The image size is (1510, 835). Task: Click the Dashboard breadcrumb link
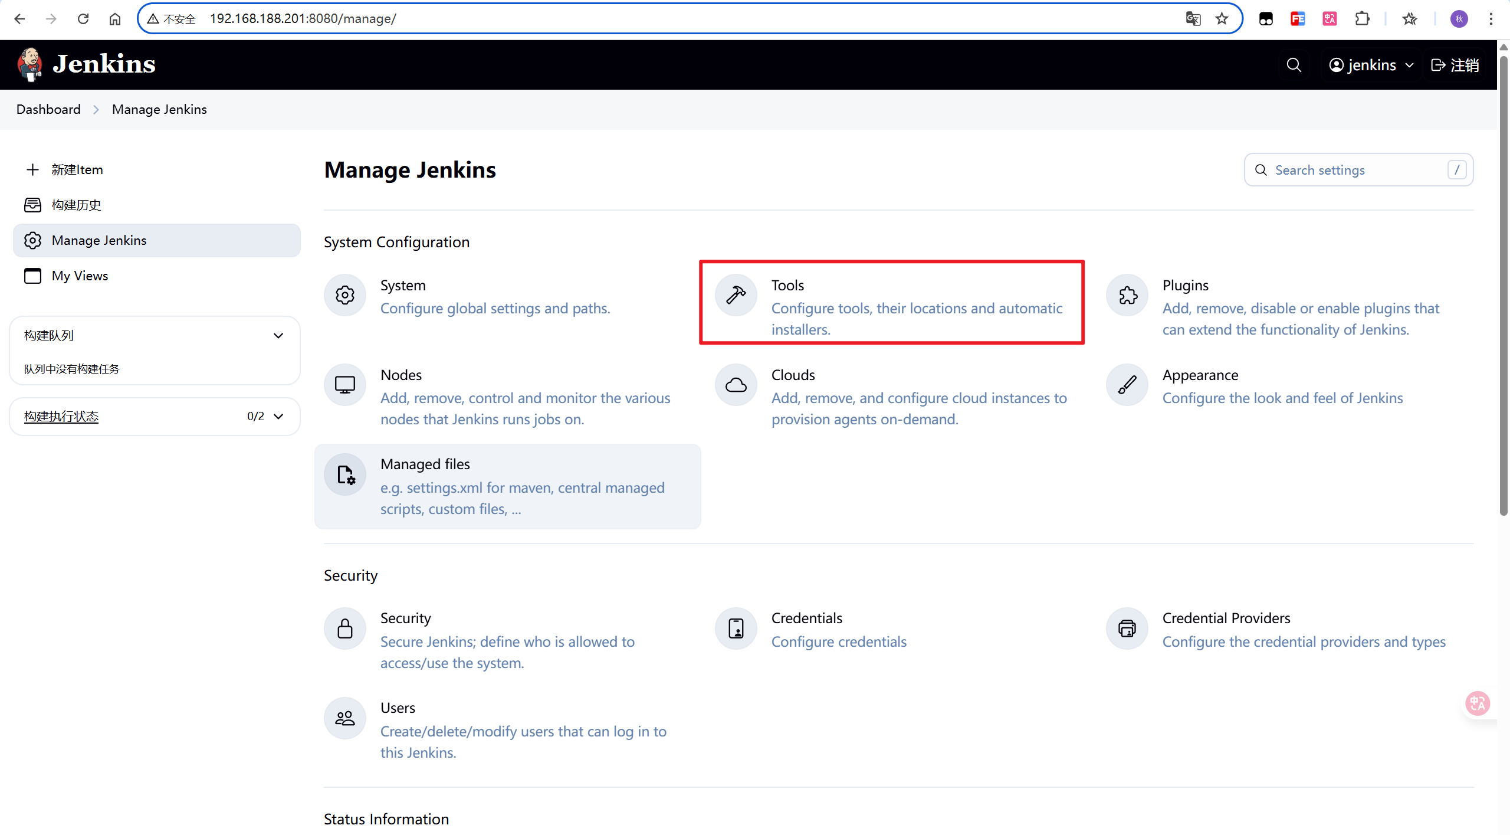pyautogui.click(x=48, y=109)
